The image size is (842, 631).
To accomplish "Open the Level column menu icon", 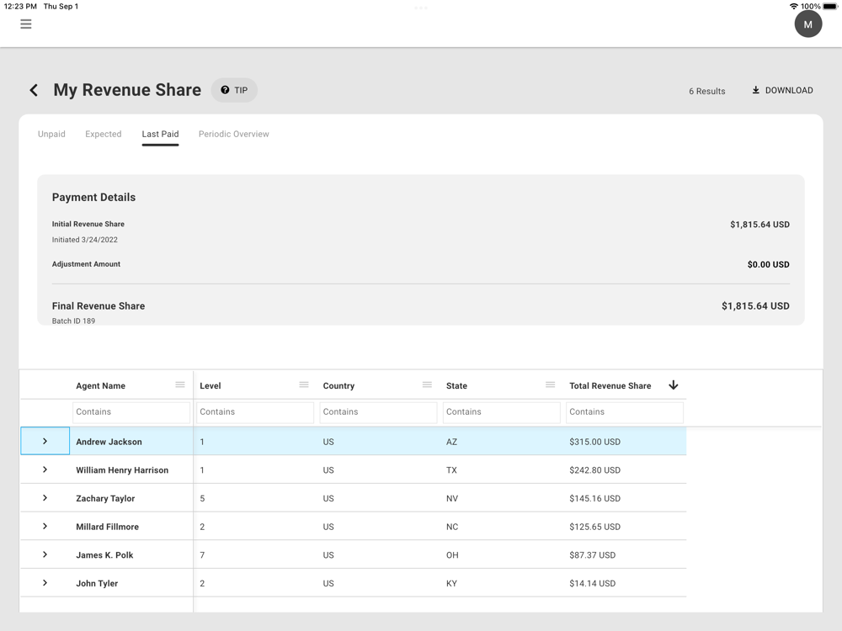I will [304, 384].
